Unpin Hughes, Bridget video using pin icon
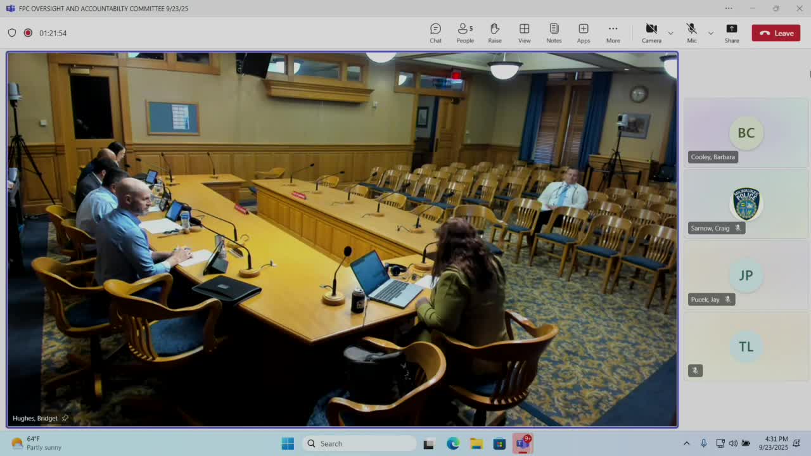This screenshot has width=811, height=456. tap(65, 418)
